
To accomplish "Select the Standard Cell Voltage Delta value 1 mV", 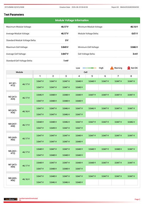I will click(66, 61).
